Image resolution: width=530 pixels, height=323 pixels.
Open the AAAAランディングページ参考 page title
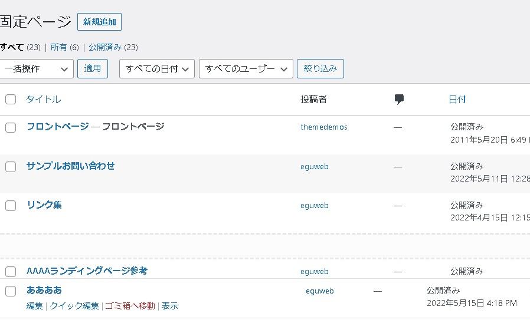(x=87, y=271)
